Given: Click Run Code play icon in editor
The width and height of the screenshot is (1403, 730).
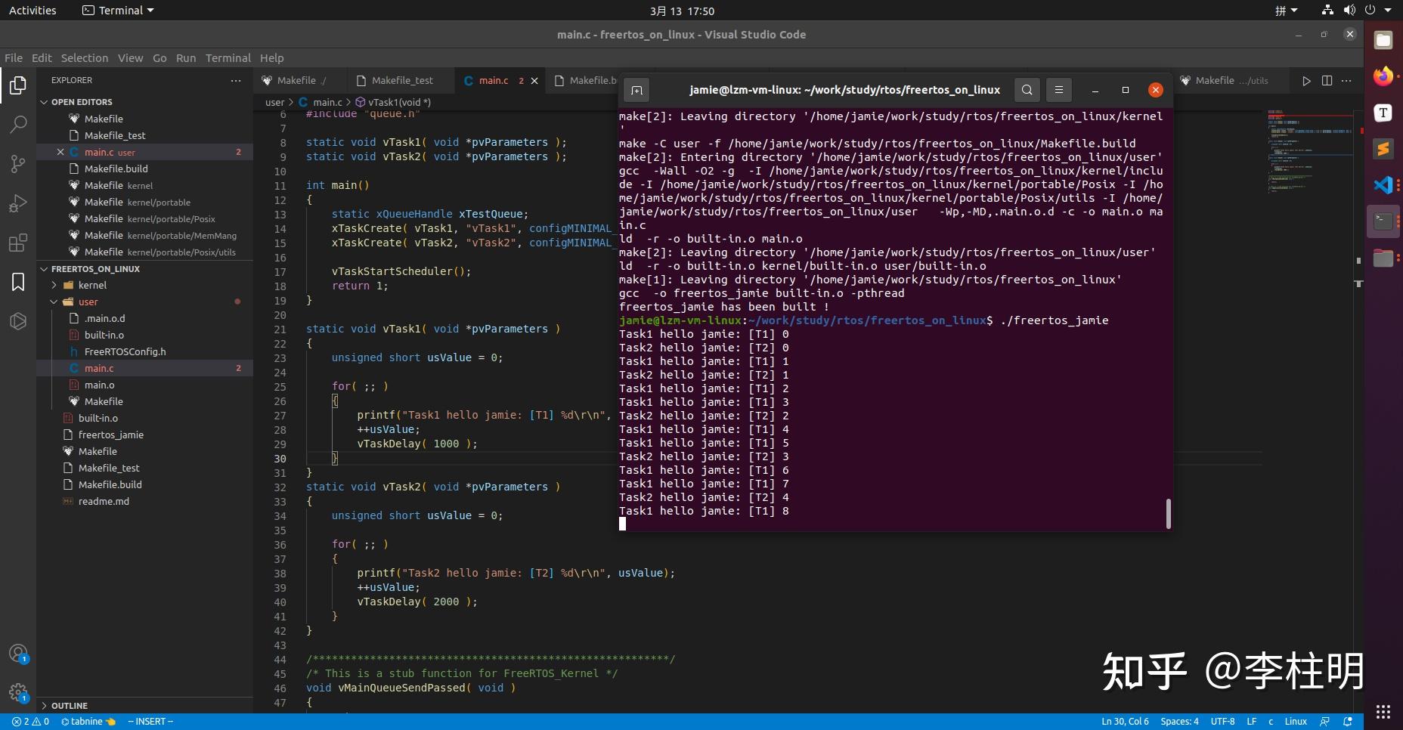Looking at the screenshot, I should [x=1306, y=81].
